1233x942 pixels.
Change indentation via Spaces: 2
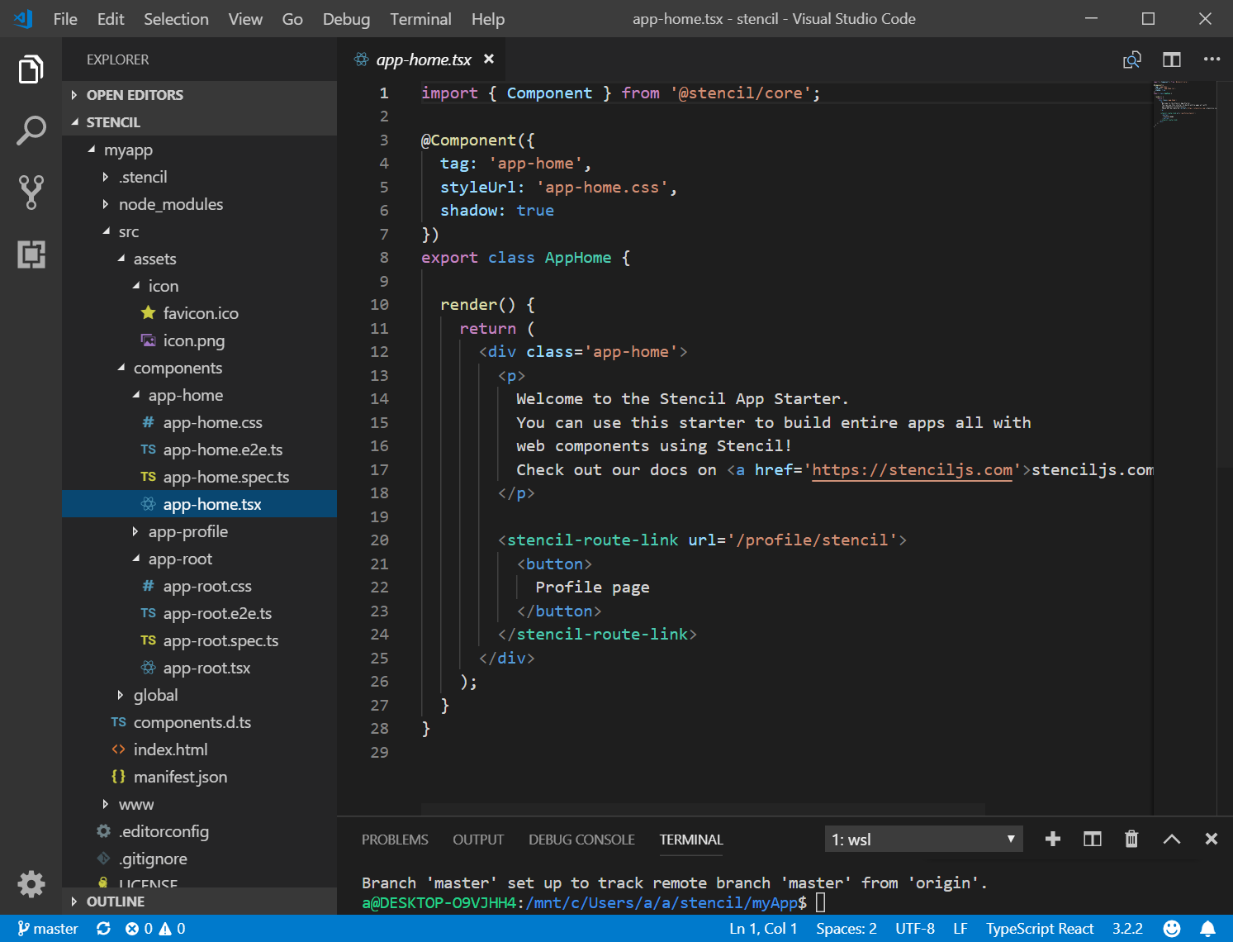(x=847, y=929)
